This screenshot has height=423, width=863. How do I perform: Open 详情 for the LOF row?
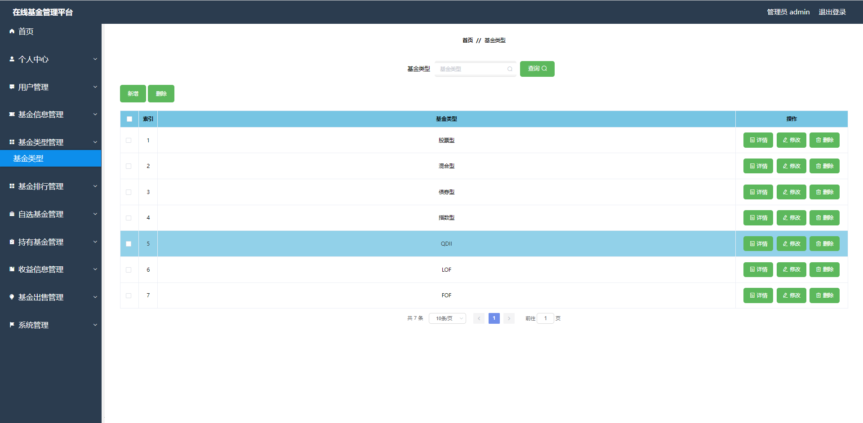pos(758,269)
